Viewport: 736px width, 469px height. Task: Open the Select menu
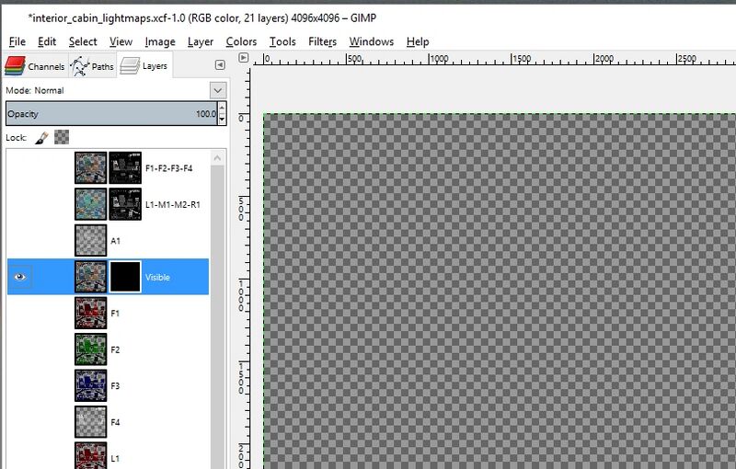[x=83, y=41]
